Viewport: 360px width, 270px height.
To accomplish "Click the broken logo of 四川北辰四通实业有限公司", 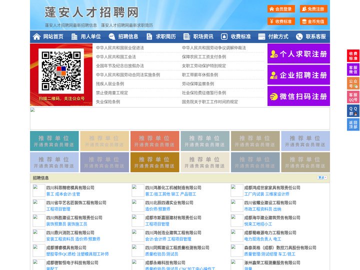I will [138, 205].
